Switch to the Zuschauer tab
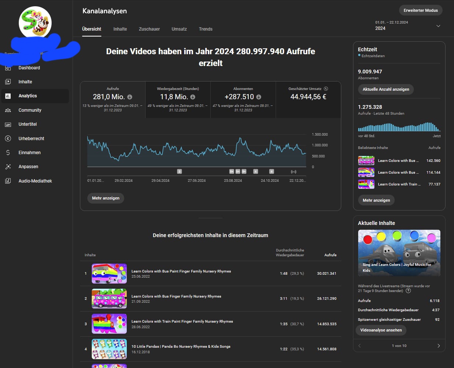This screenshot has width=454, height=368. pyautogui.click(x=149, y=29)
